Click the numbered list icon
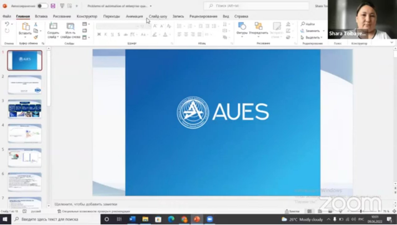Viewport: 397px width, 225px height. click(190, 26)
